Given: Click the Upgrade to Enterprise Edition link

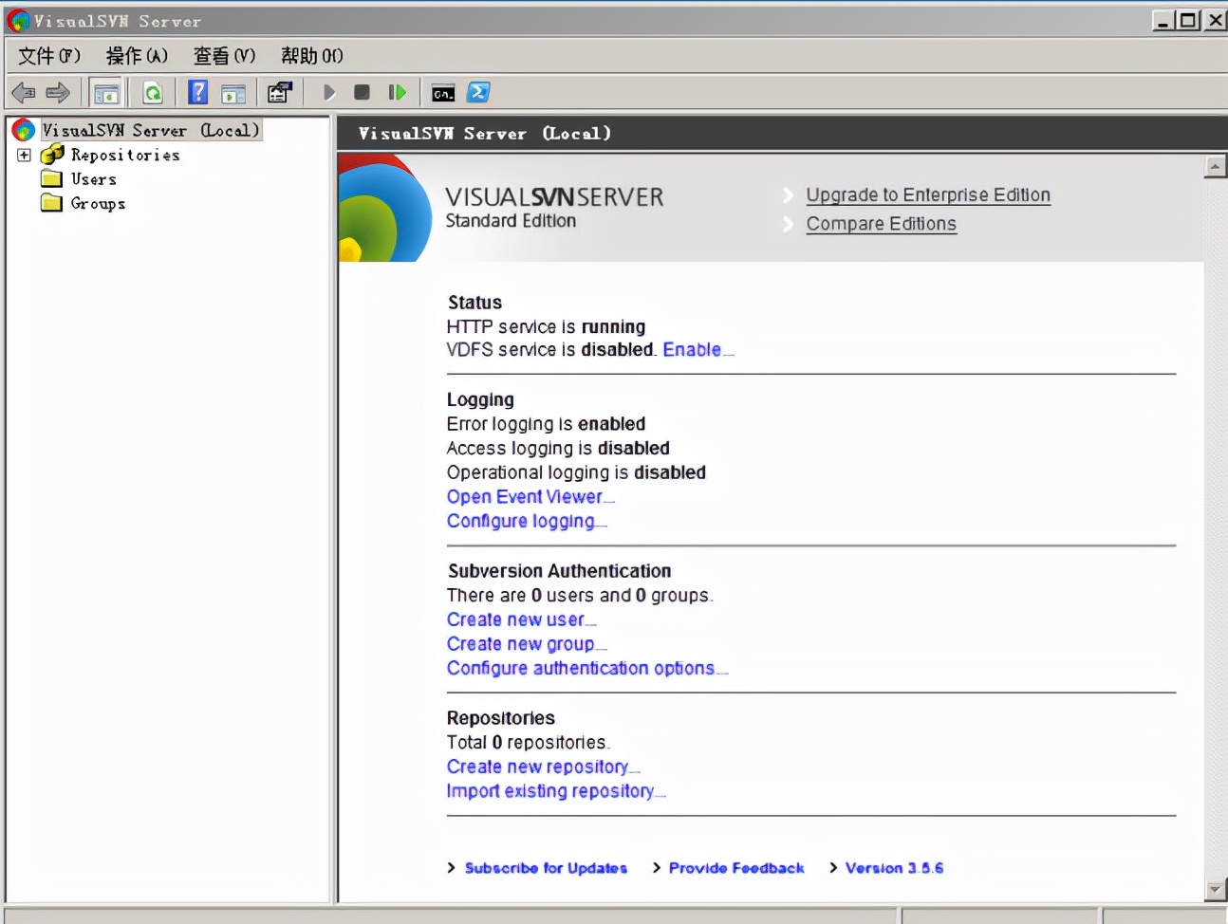Looking at the screenshot, I should 927,195.
